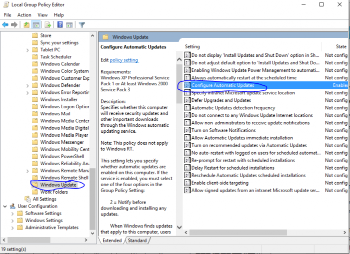Click the User Configuration node icon
Viewport: 350px width, 254px height.
[12, 206]
